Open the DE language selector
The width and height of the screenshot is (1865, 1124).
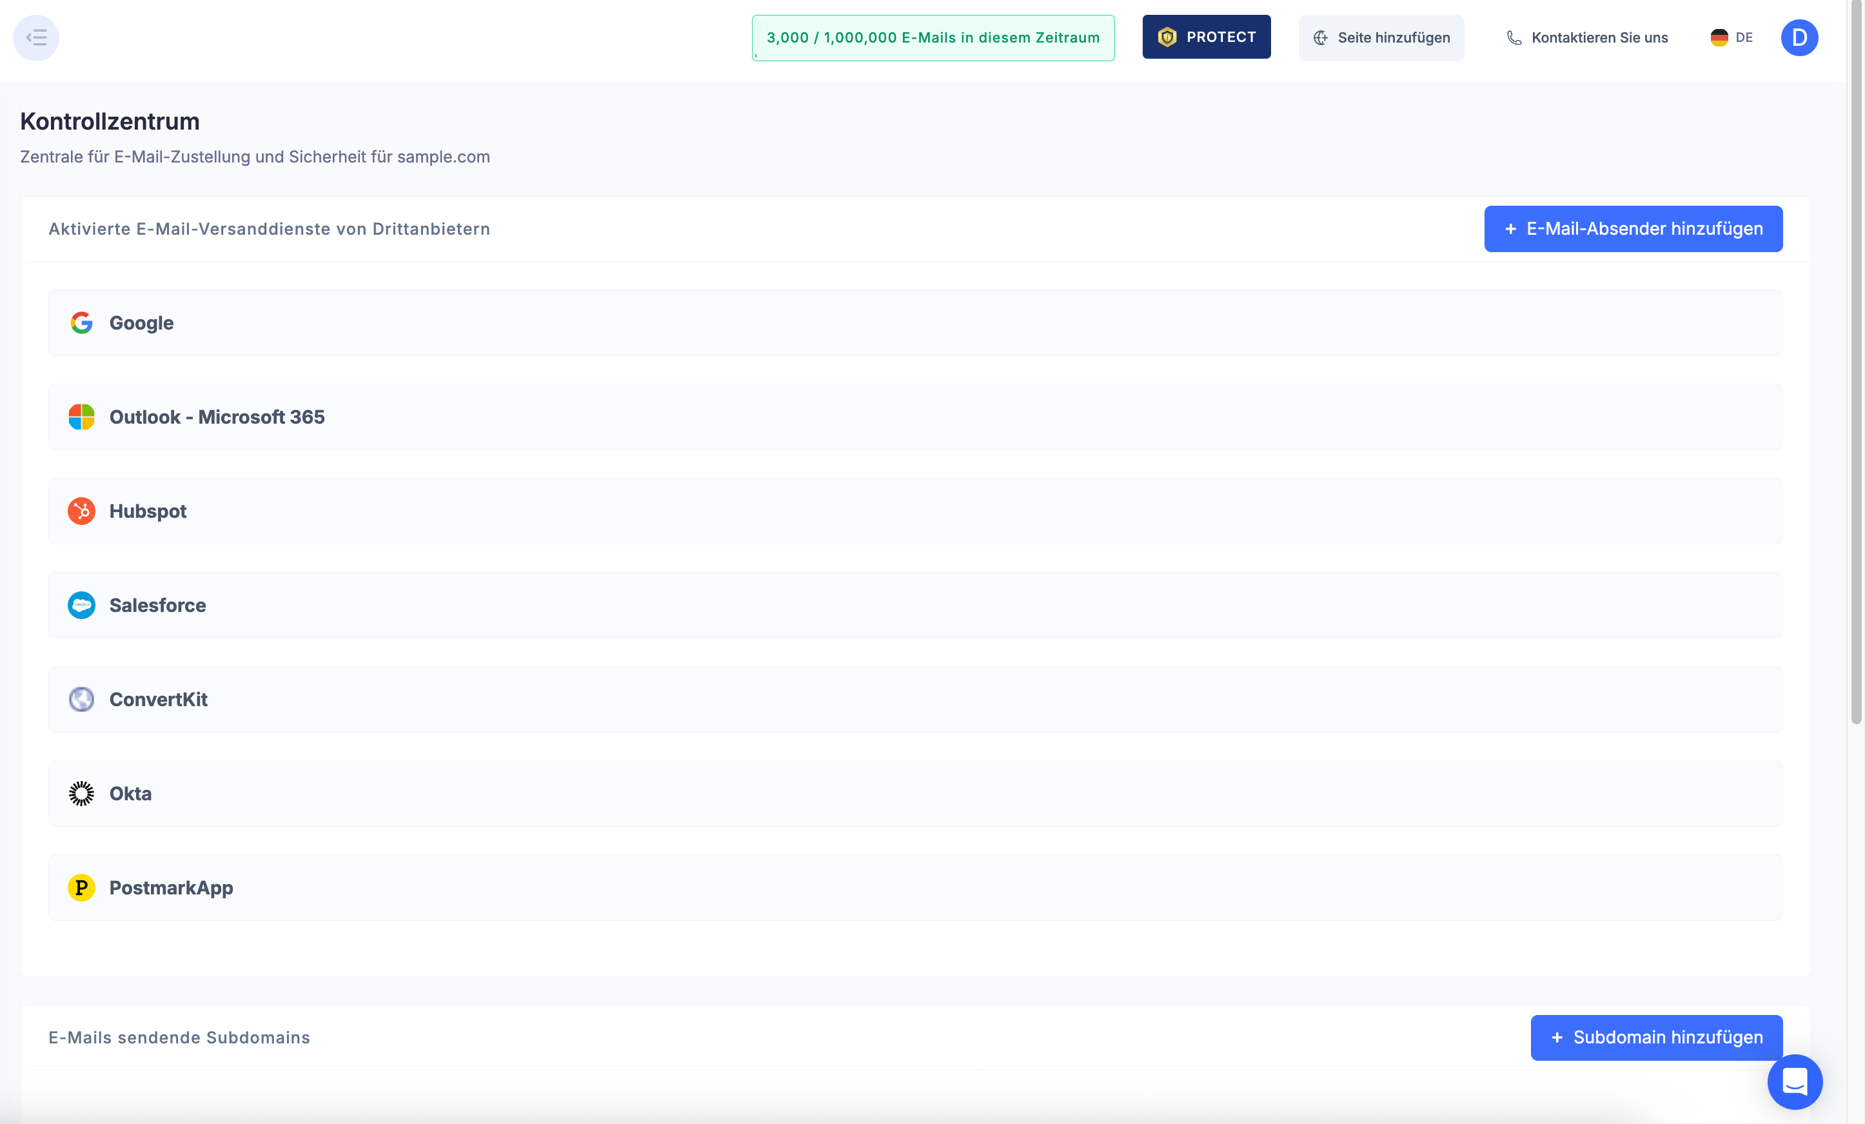click(1732, 38)
